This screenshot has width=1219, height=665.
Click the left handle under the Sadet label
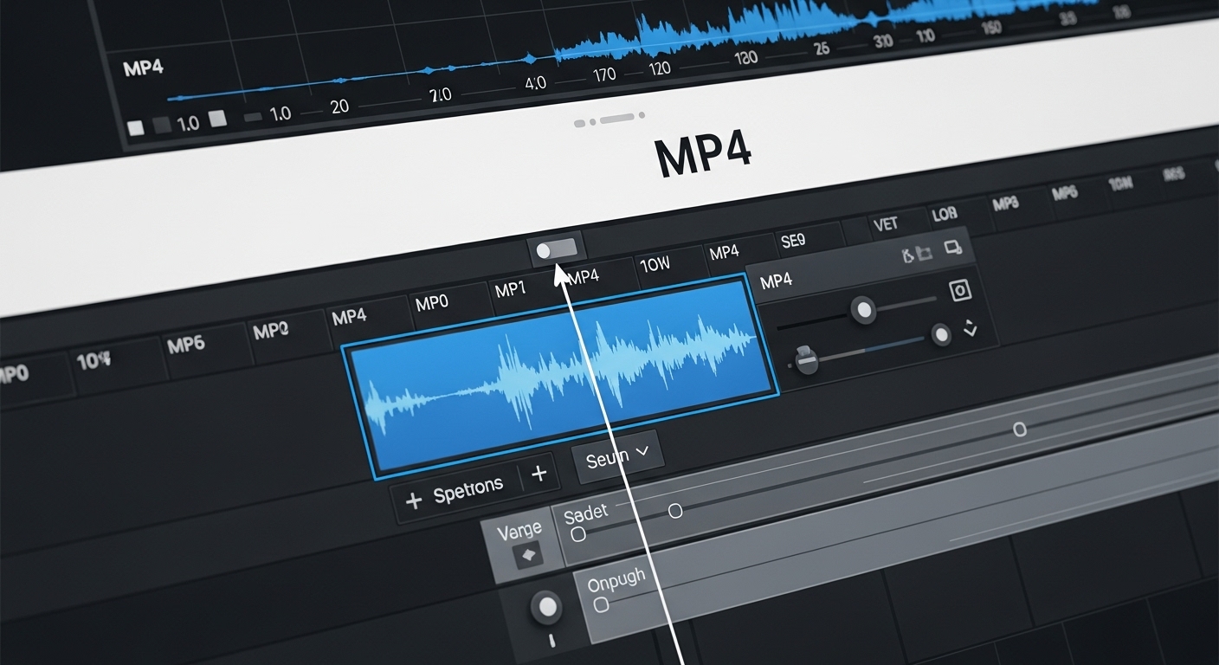[578, 534]
